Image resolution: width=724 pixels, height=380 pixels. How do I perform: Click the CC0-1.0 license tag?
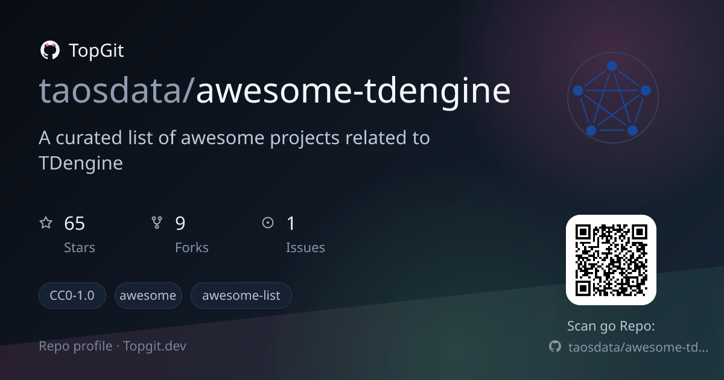pos(72,296)
